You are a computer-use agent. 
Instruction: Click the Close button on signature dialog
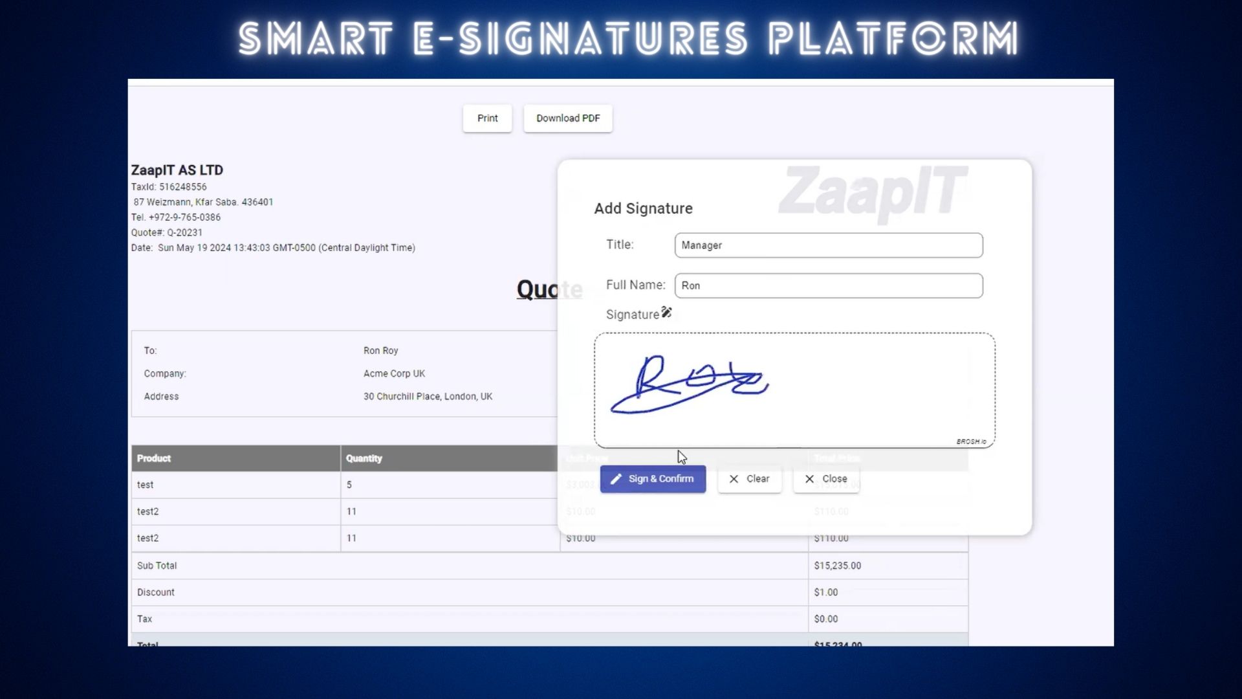pyautogui.click(x=827, y=478)
